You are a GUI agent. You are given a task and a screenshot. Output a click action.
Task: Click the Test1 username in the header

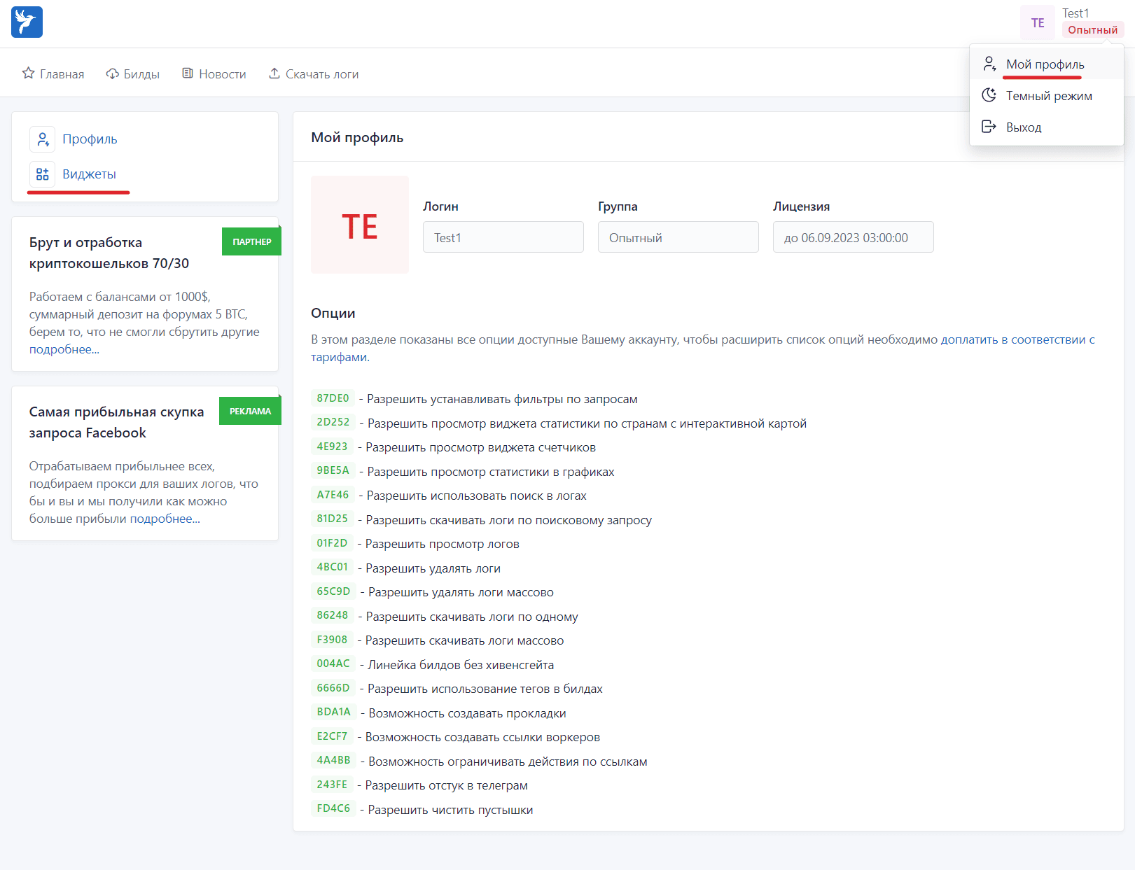click(x=1075, y=13)
